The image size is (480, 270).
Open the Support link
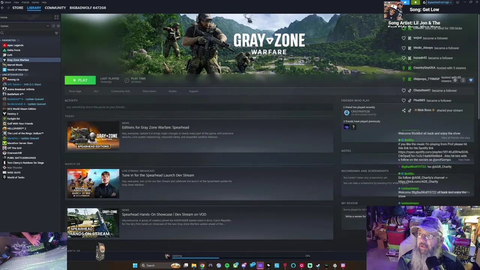tap(193, 91)
